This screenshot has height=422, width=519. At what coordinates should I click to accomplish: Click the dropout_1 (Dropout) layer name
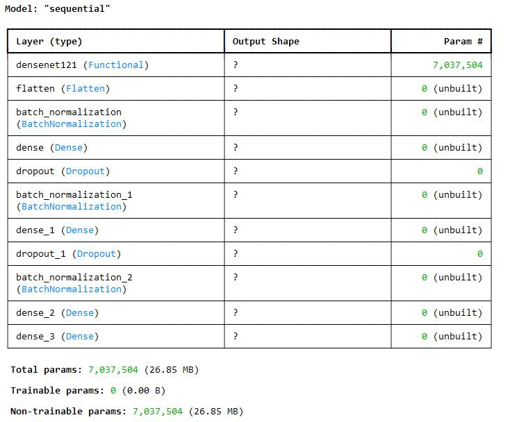69,253
